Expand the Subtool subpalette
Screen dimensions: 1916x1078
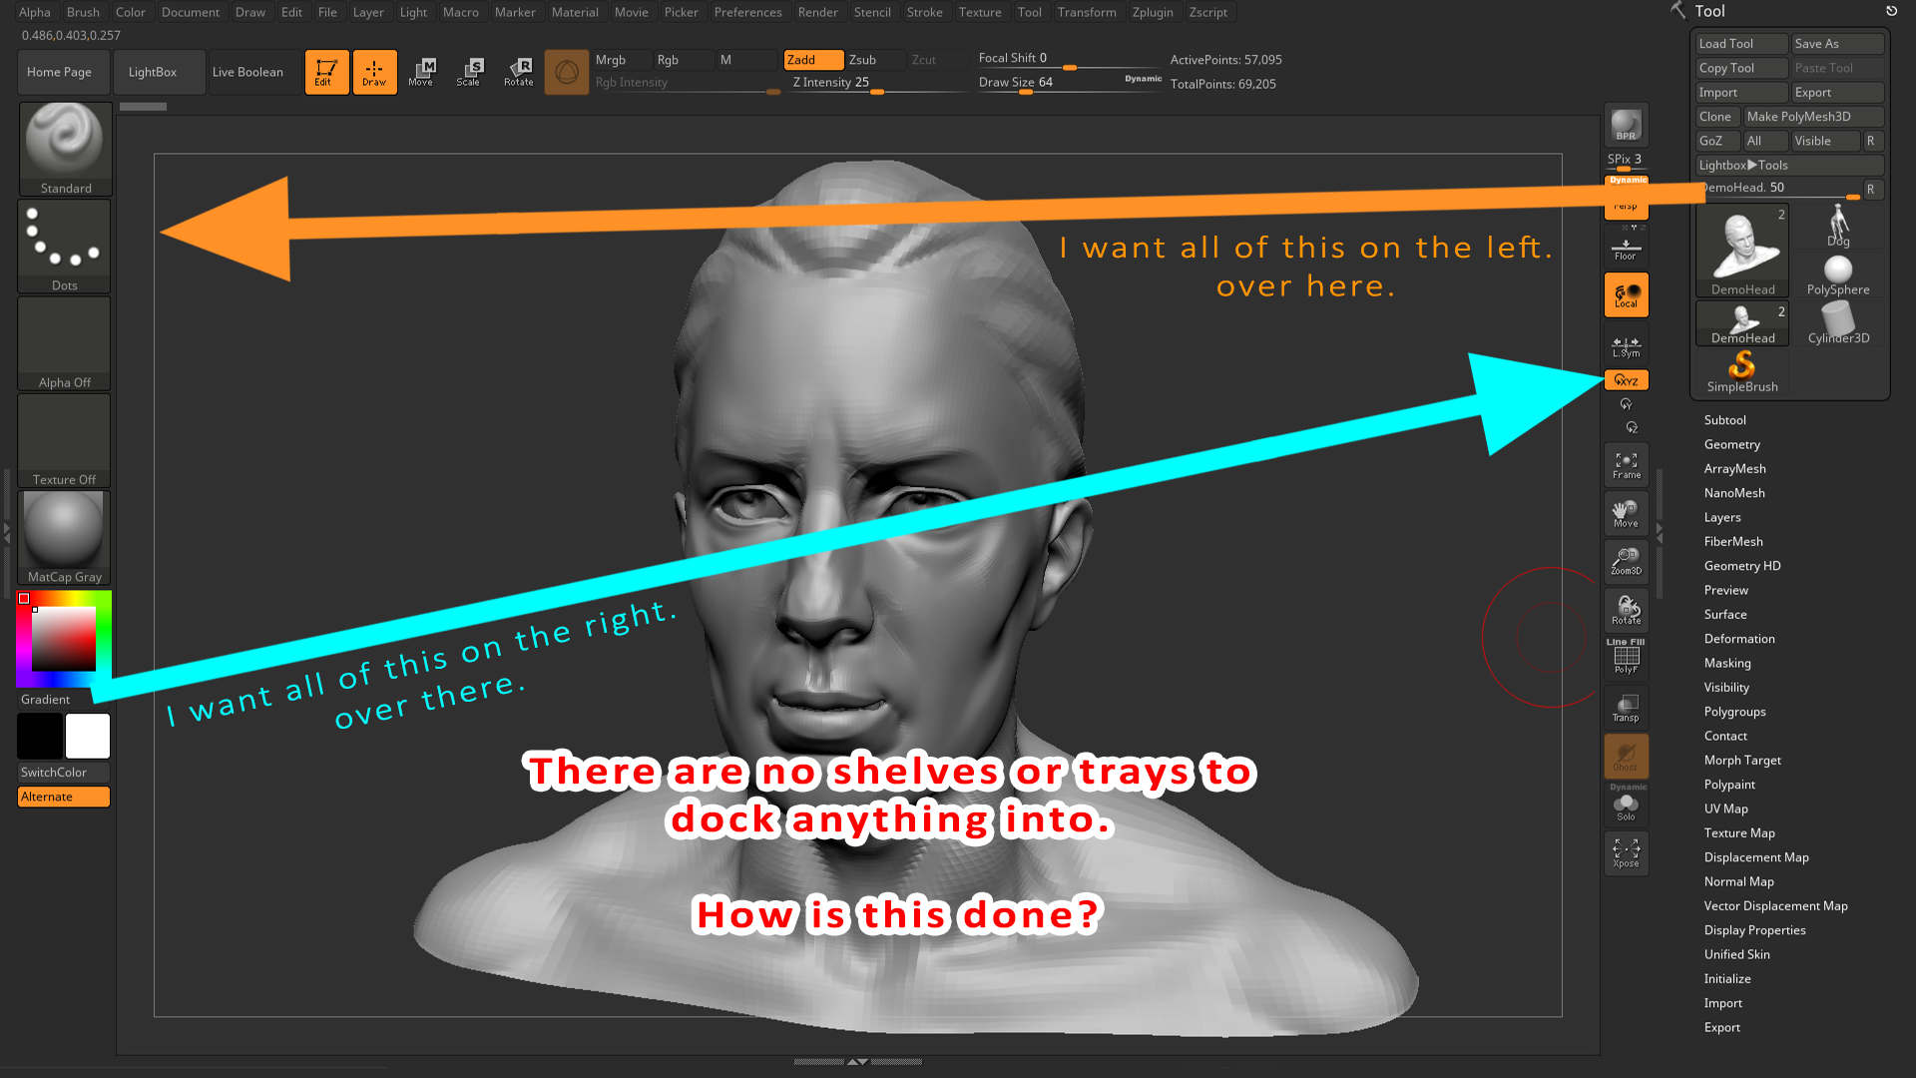click(x=1724, y=420)
